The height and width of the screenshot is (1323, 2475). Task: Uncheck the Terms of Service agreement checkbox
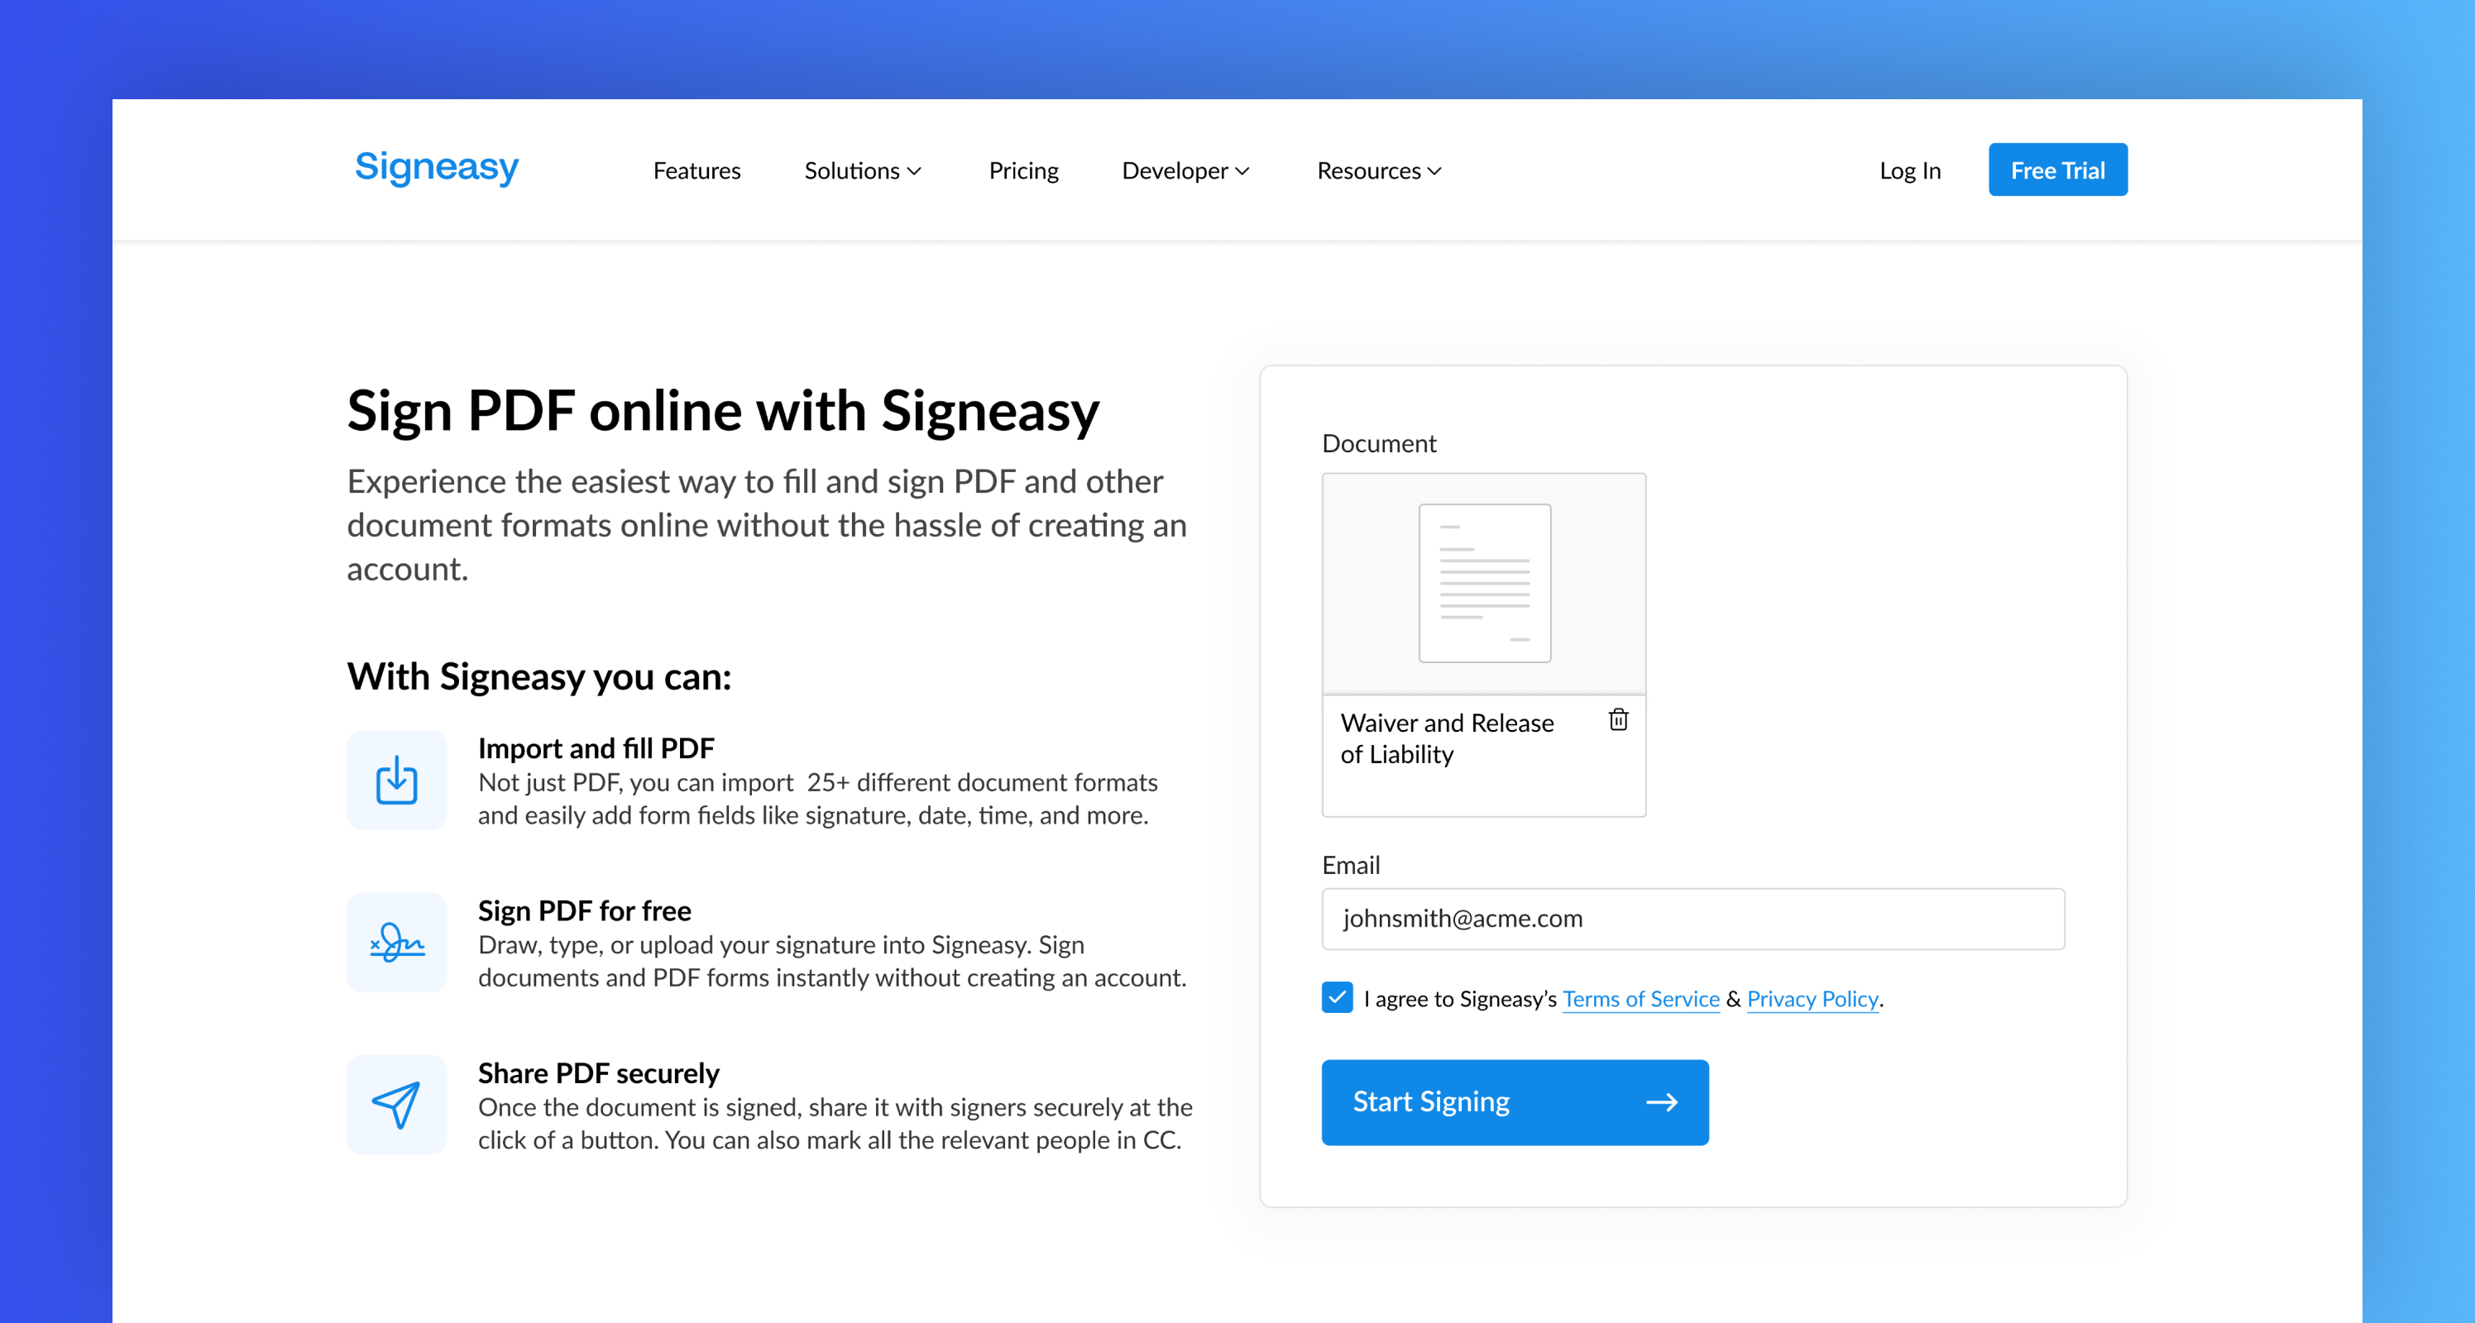(x=1337, y=999)
